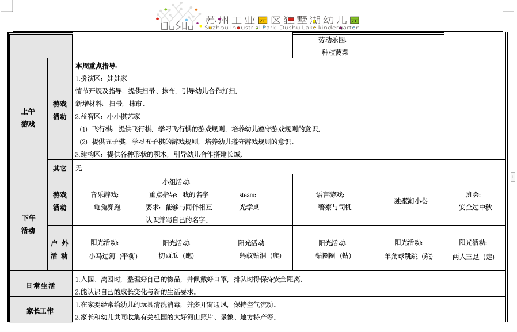Click the 班会 安全过中秋 cell
This screenshot has height=332, width=517.
[474, 201]
